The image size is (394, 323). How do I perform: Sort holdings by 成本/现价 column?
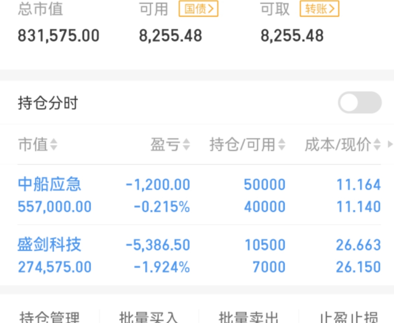point(342,144)
